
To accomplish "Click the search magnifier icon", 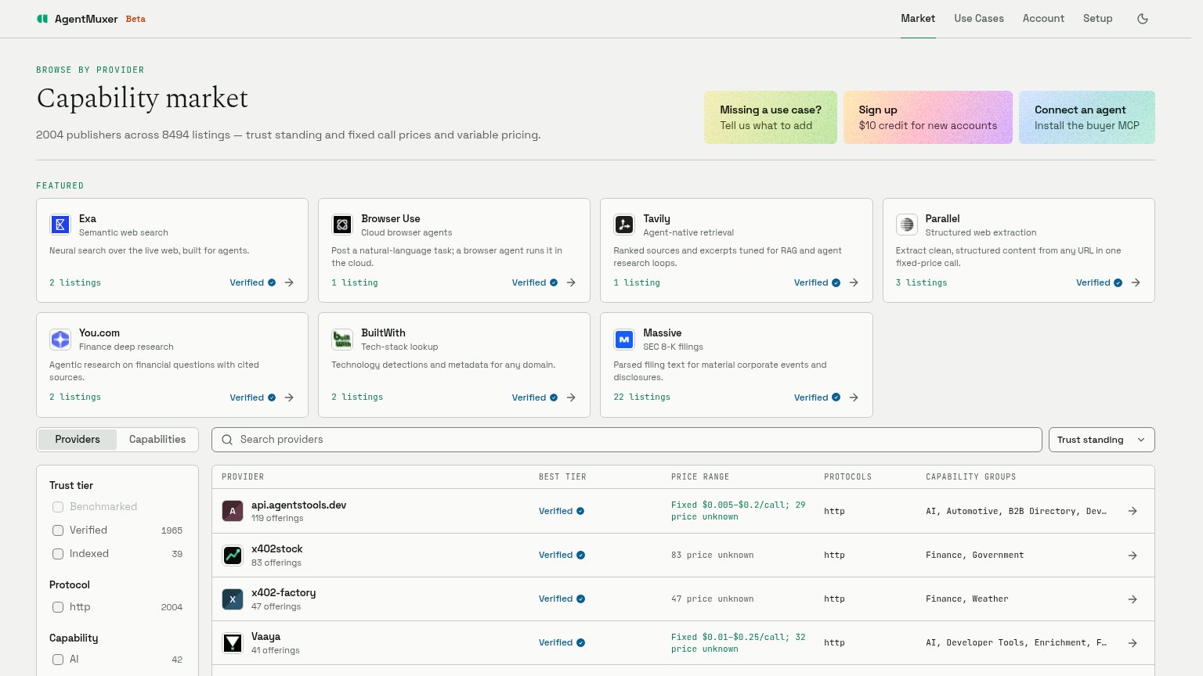I will click(227, 440).
